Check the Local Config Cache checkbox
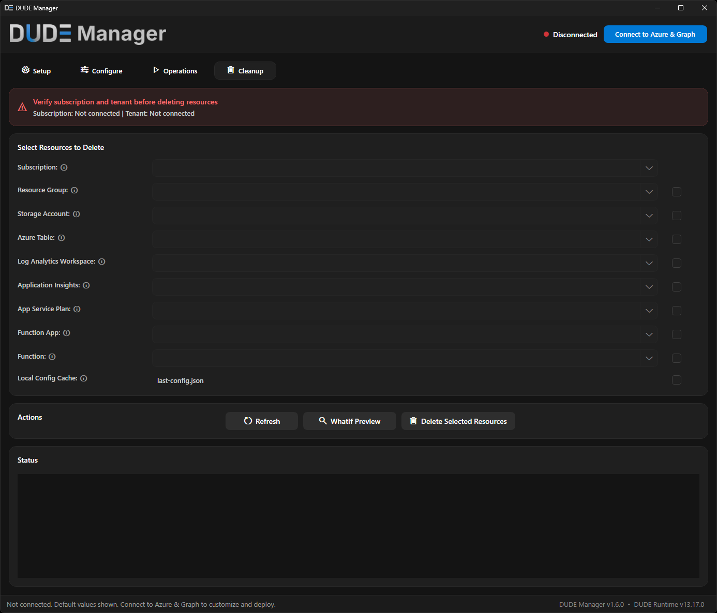Viewport: 717px width, 613px height. [677, 380]
